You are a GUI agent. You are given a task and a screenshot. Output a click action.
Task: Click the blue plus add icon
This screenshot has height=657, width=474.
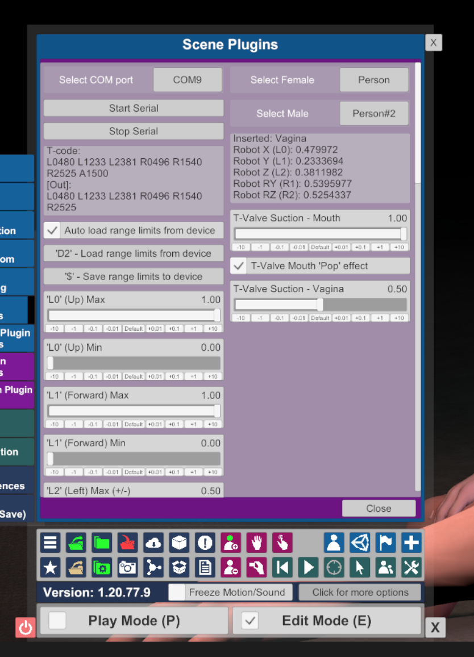411,543
